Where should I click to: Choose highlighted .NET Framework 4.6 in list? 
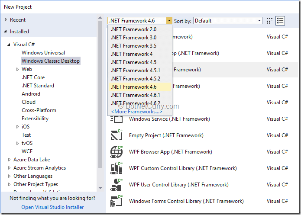(x=140, y=87)
